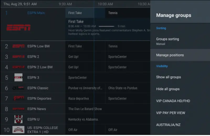Click the ESPN 3 channel logo
Image resolution: width=210 pixels, height=136 pixels.
coord(18,77)
